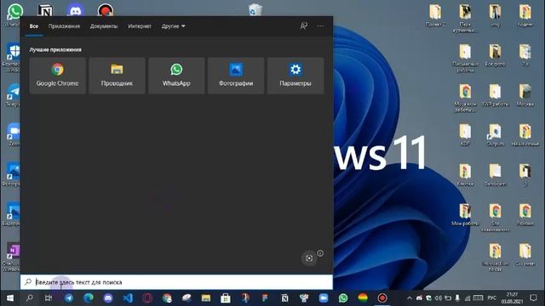
Task: Focus the search text input field
Action: pos(176,282)
